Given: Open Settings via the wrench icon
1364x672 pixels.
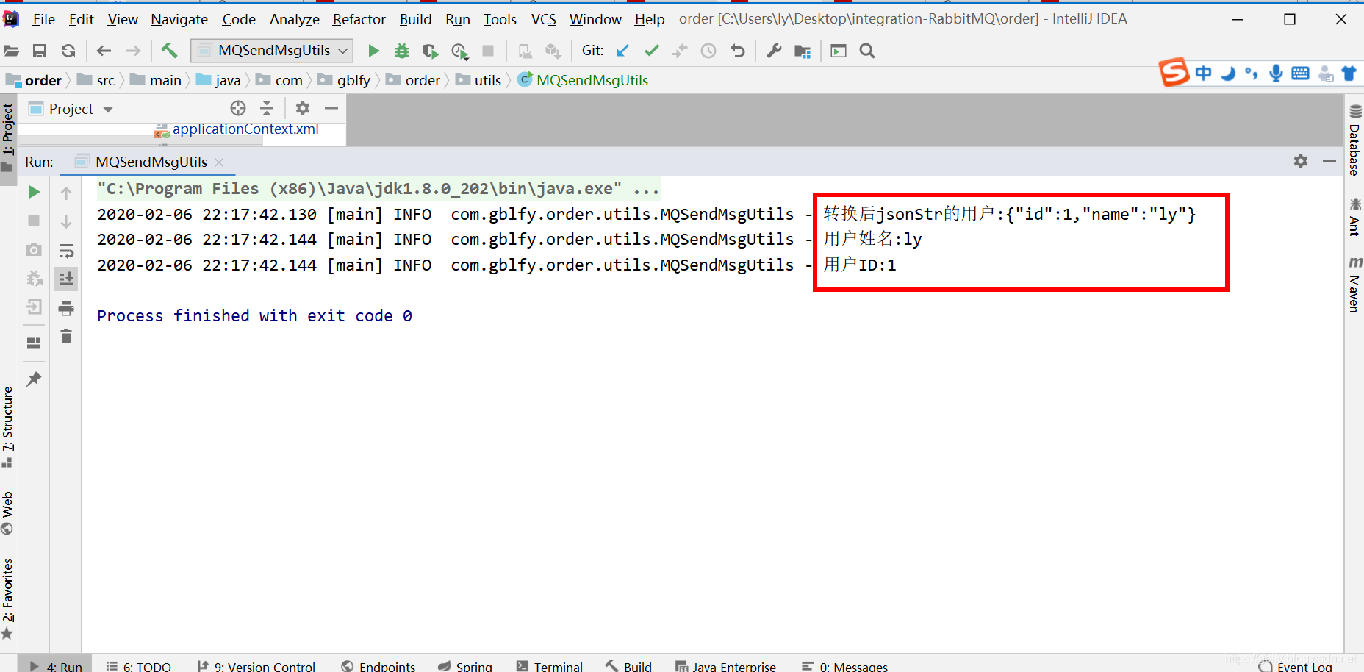Looking at the screenshot, I should 774,51.
